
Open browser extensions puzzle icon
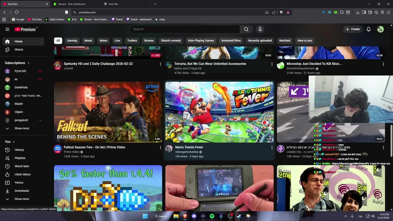click(x=342, y=12)
